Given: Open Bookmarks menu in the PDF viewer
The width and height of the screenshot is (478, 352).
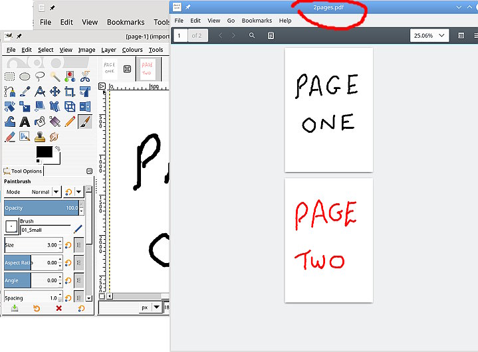Looking at the screenshot, I should pos(257,21).
